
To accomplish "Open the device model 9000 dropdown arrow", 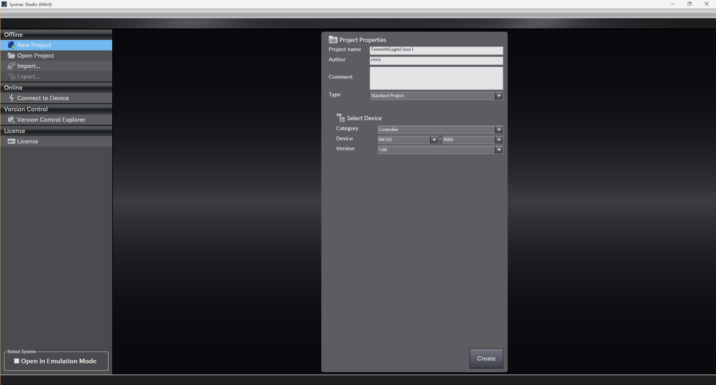I will [499, 140].
